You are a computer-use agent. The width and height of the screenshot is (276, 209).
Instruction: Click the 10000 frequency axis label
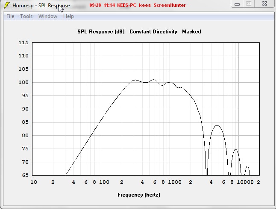(x=245, y=182)
